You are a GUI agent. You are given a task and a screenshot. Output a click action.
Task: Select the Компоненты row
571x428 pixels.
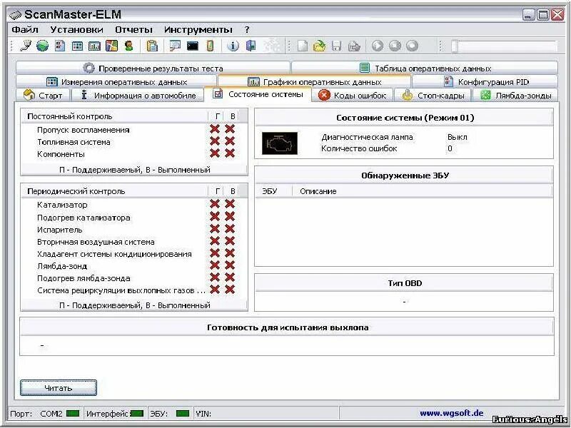(x=134, y=154)
